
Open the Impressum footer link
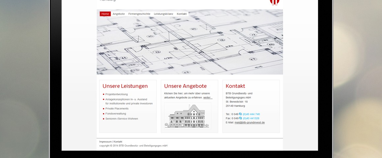click(105, 142)
